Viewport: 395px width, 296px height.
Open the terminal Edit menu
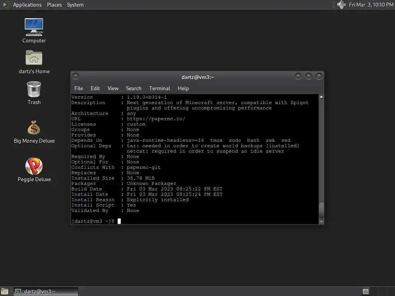pyautogui.click(x=95, y=88)
